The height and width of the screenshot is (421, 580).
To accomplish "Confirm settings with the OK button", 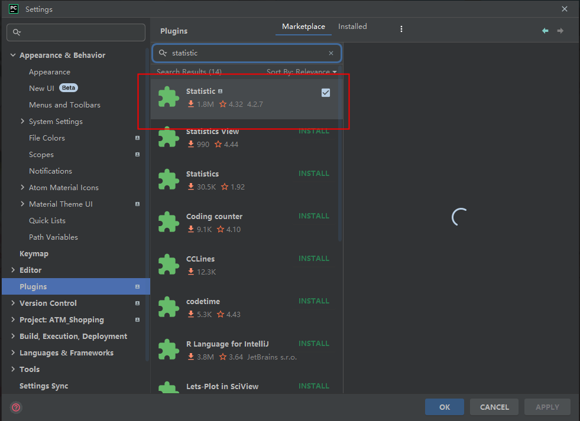I will pyautogui.click(x=444, y=407).
